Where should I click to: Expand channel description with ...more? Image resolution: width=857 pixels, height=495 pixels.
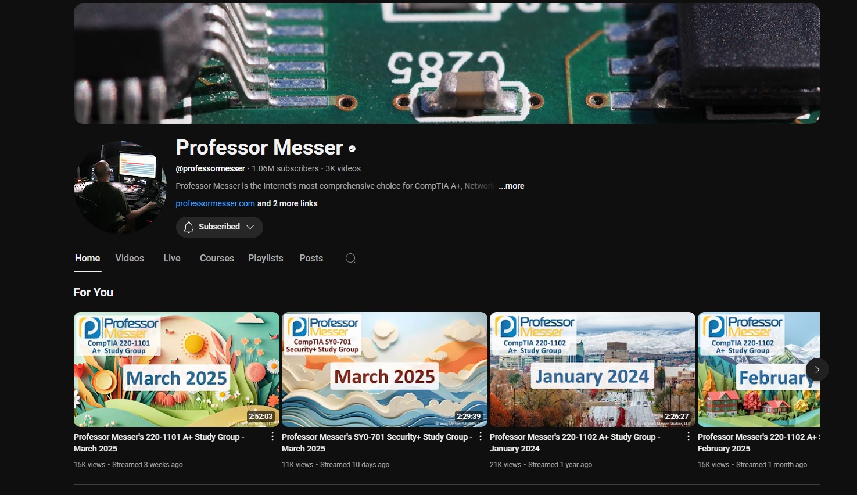511,186
